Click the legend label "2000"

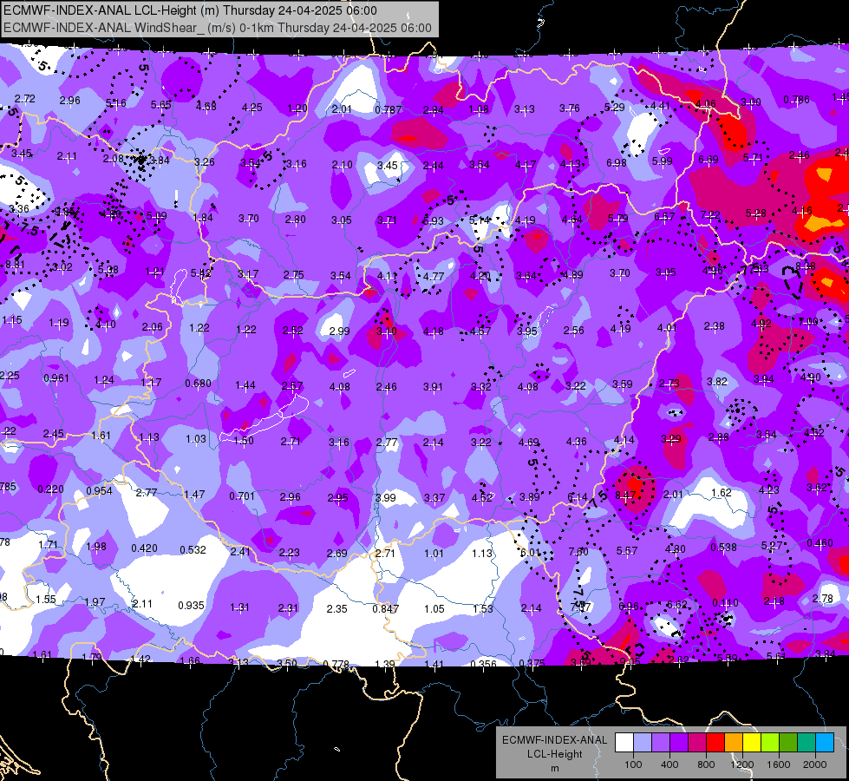tap(815, 765)
